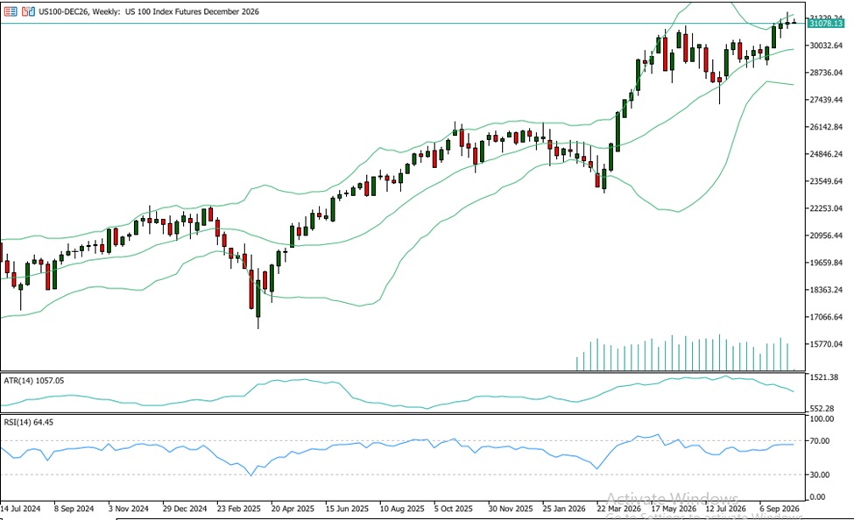Click the ATR scale value 552.28
Viewport: 854px width, 520px height.
[822, 408]
